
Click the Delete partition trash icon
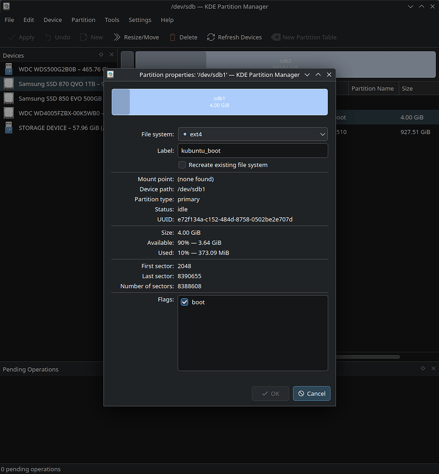pos(173,37)
